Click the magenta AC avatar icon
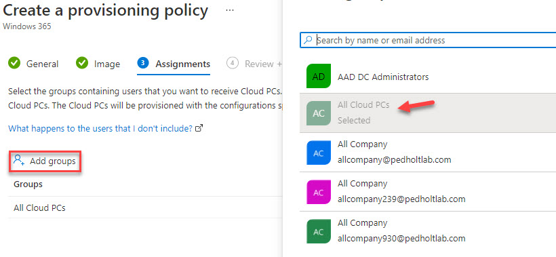556x257 pixels. [x=319, y=192]
